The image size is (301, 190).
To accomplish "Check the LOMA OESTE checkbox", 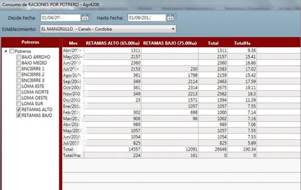I will coord(19,98).
